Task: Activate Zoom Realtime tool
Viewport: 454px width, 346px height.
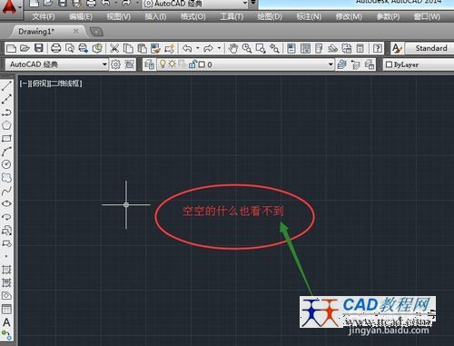Action: 247,48
